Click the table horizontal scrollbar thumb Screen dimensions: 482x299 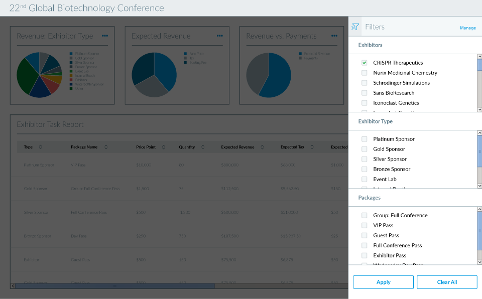click(x=114, y=286)
